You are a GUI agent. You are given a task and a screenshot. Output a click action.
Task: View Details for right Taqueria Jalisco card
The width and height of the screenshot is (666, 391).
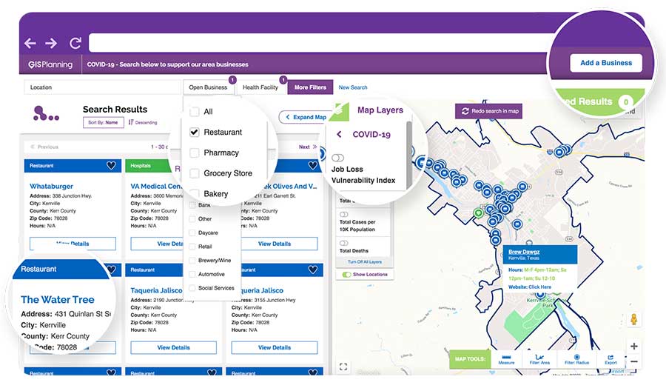275,347
